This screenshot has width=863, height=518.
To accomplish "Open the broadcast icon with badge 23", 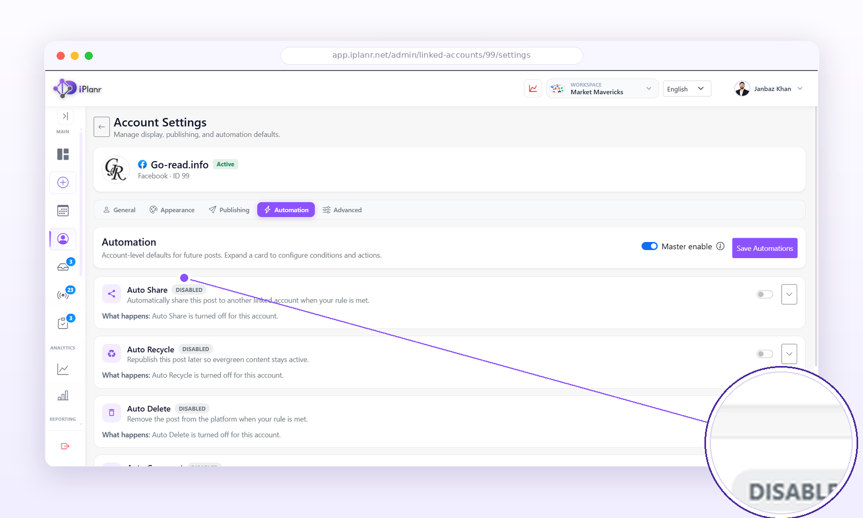I will click(x=63, y=294).
